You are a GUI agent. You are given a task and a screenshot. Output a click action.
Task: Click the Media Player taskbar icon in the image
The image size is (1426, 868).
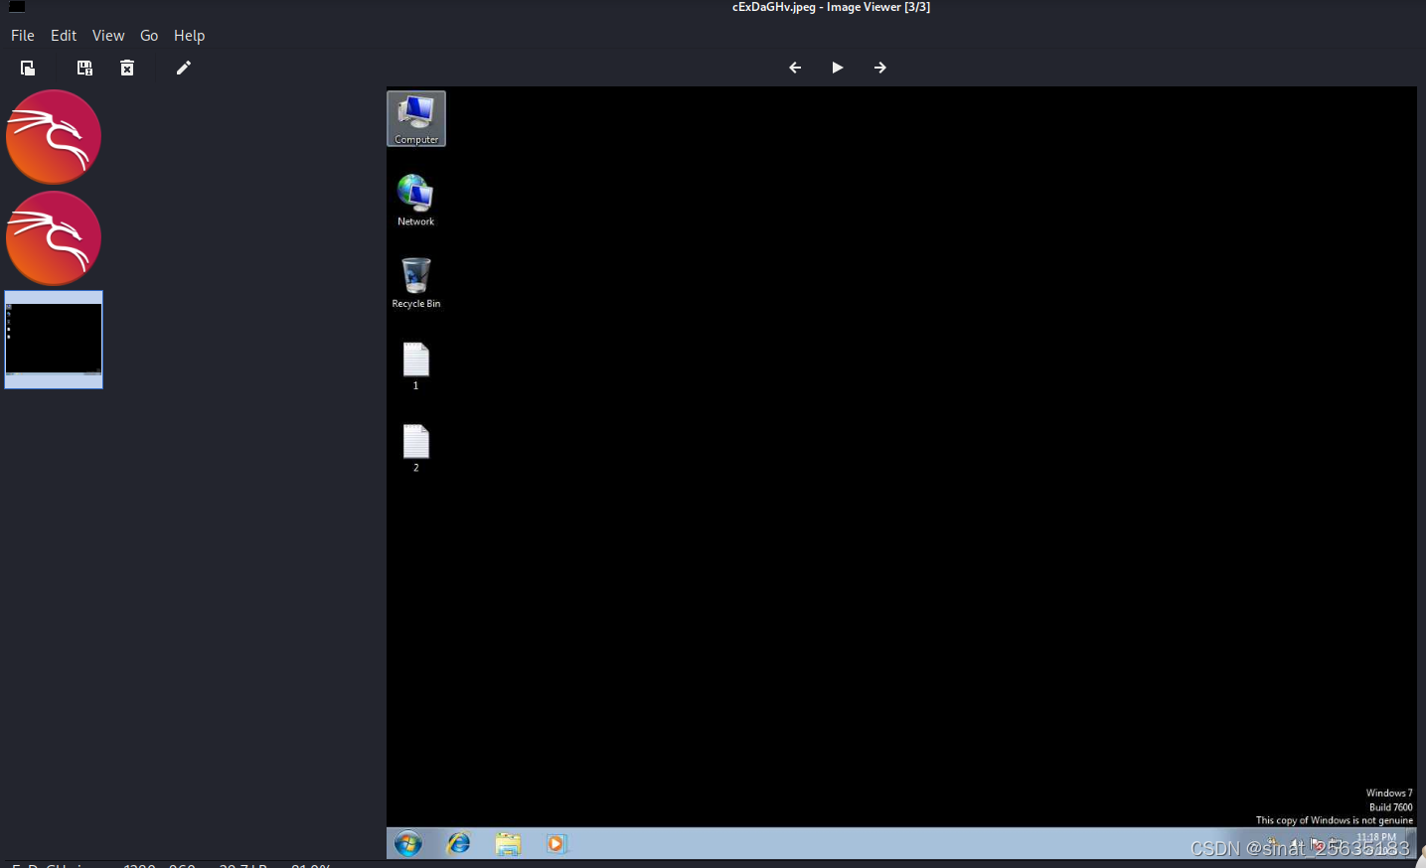[x=555, y=844]
